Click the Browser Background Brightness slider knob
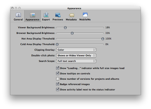151x109 pixels. click(x=72, y=33)
